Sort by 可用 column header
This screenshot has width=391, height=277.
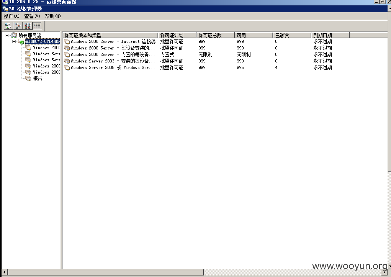[254, 35]
